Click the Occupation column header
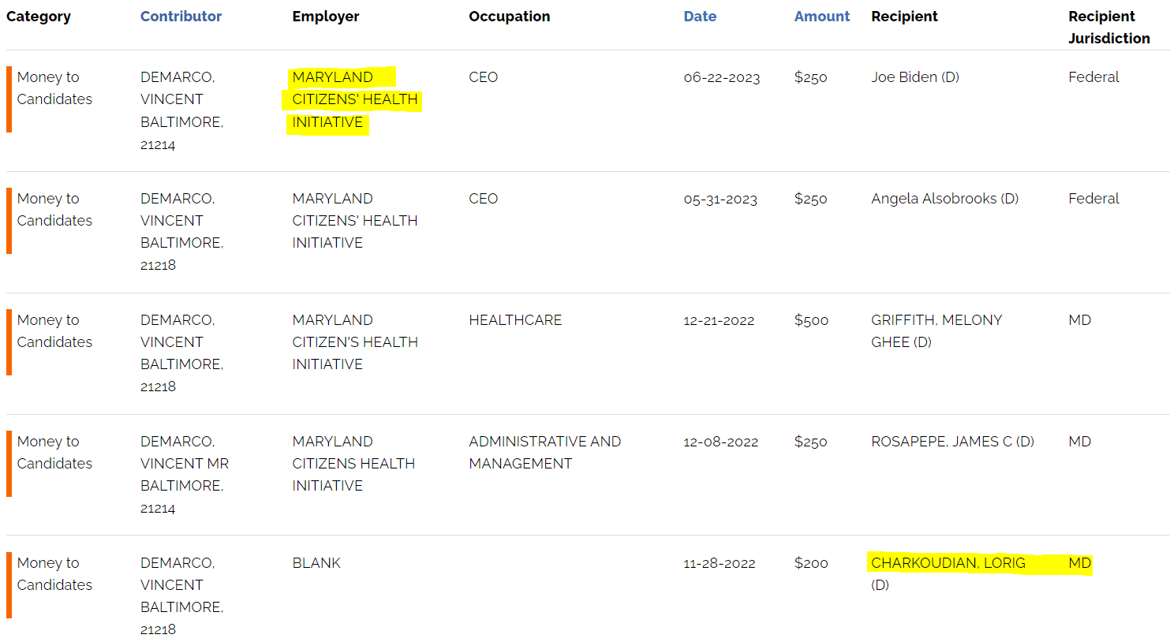Image resolution: width=1170 pixels, height=642 pixels. pyautogui.click(x=509, y=17)
